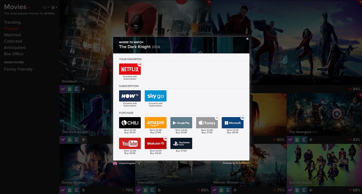Select the YouTube purchase option
The height and width of the screenshot is (194, 362).
[x=130, y=143]
